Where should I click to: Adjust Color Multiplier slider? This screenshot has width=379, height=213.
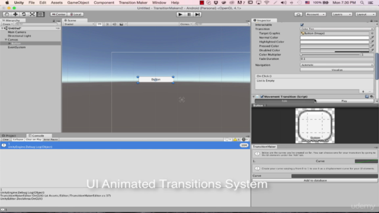(330, 55)
